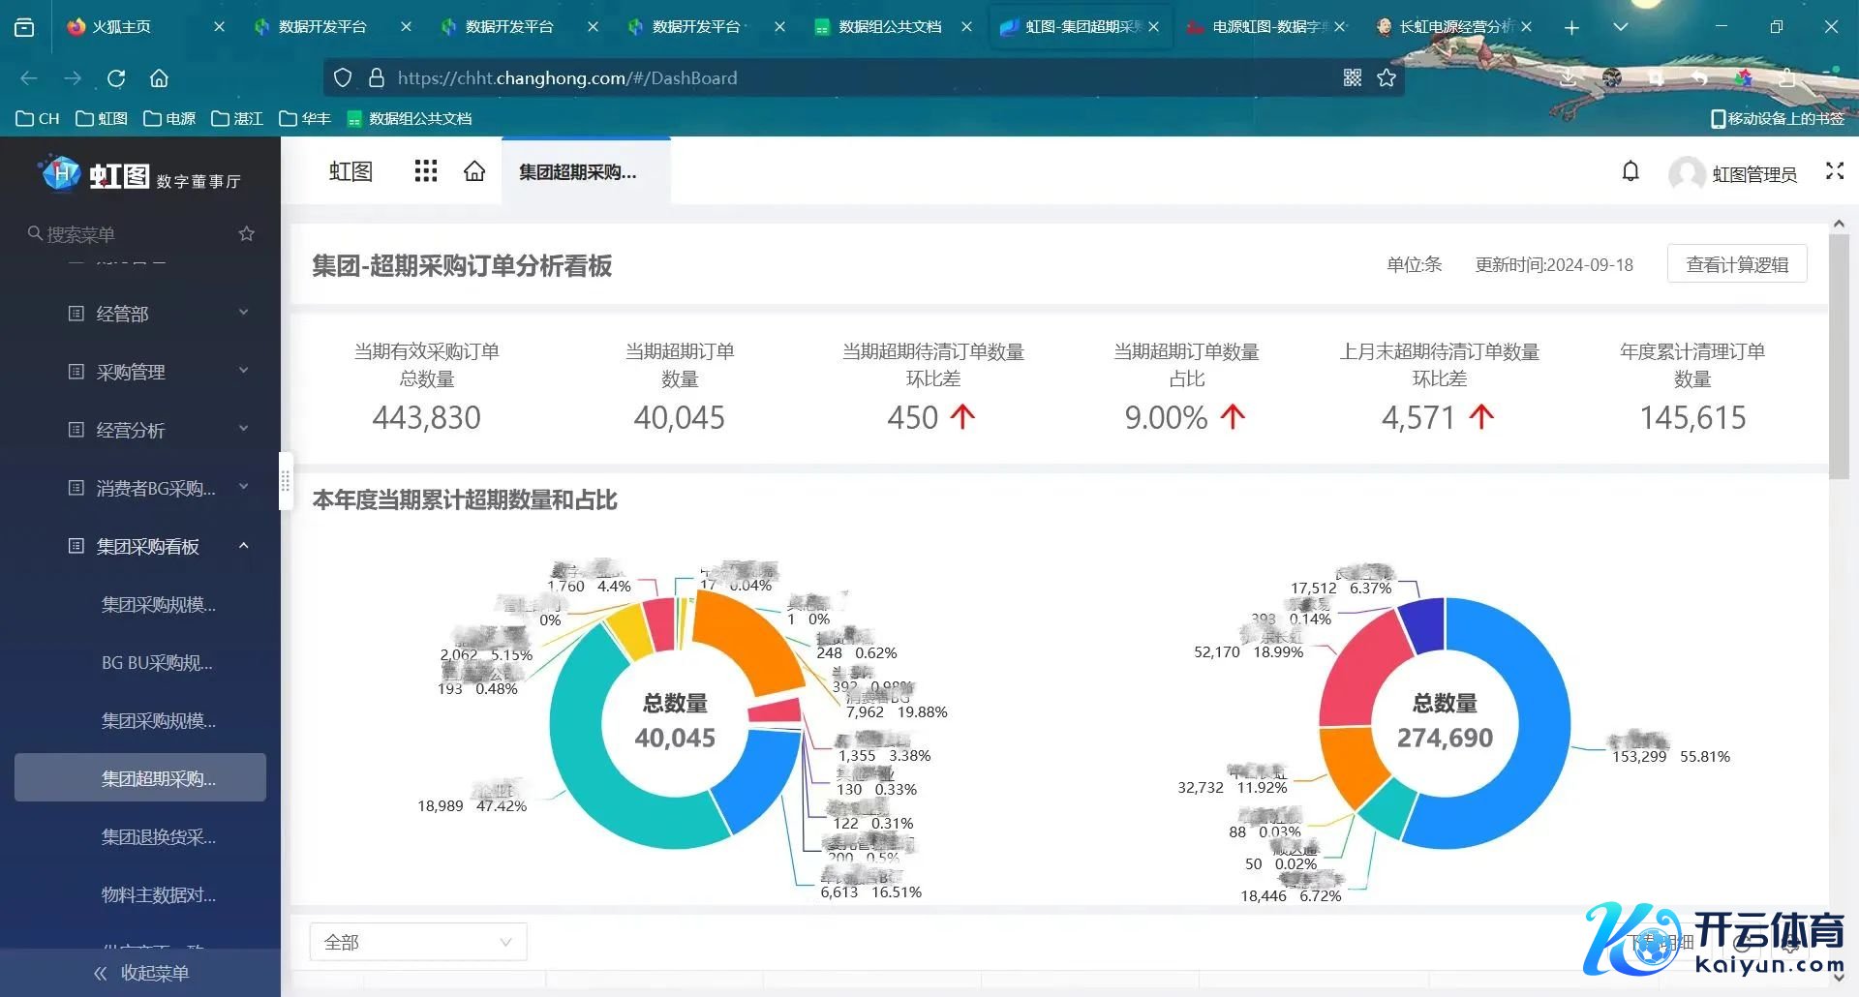
Task: Bookmark this page with star icon
Action: pos(1387,77)
